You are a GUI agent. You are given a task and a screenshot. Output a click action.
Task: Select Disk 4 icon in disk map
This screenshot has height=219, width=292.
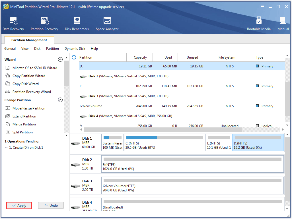76,207
